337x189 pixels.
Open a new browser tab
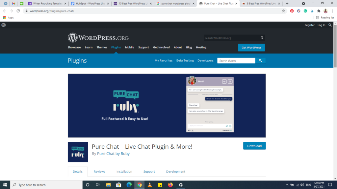click(x=287, y=3)
